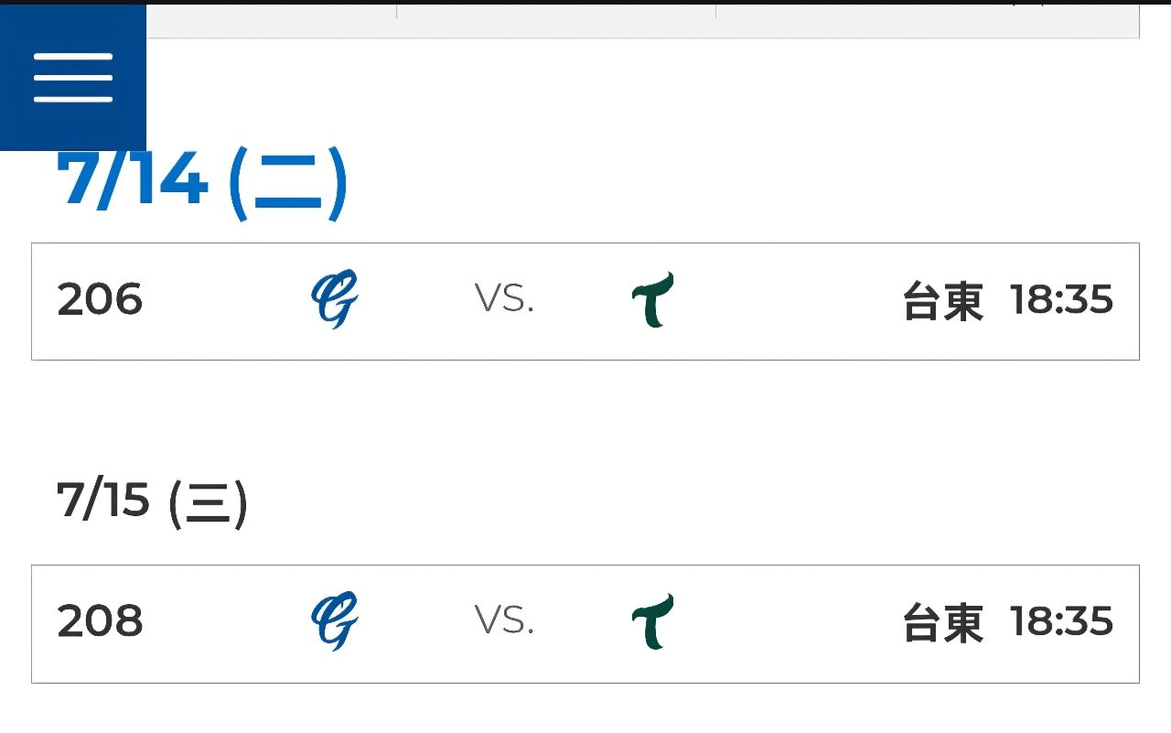Open the game 206 match row
This screenshot has width=1171, height=733.
tap(585, 301)
